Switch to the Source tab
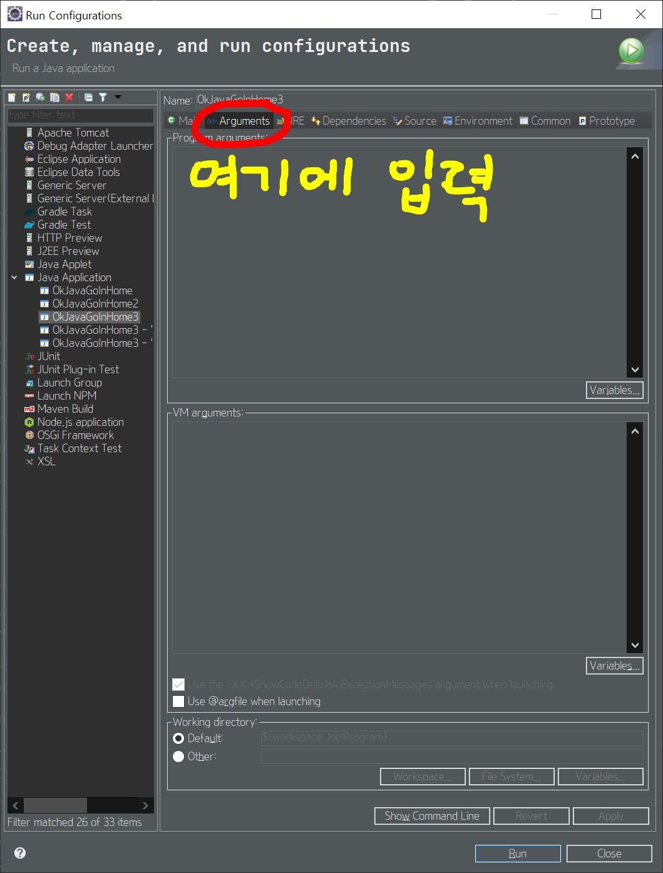Image resolution: width=663 pixels, height=873 pixels. tap(414, 121)
